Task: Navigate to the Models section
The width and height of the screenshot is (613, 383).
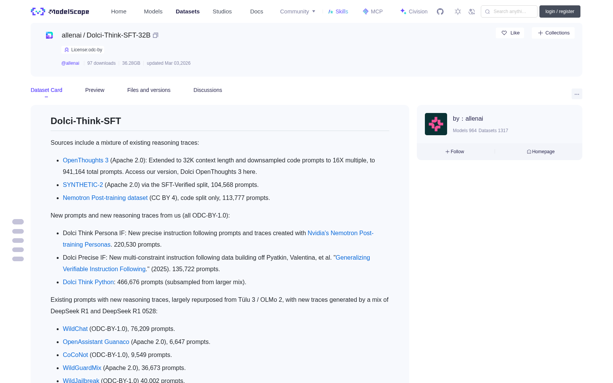Action: [x=153, y=11]
